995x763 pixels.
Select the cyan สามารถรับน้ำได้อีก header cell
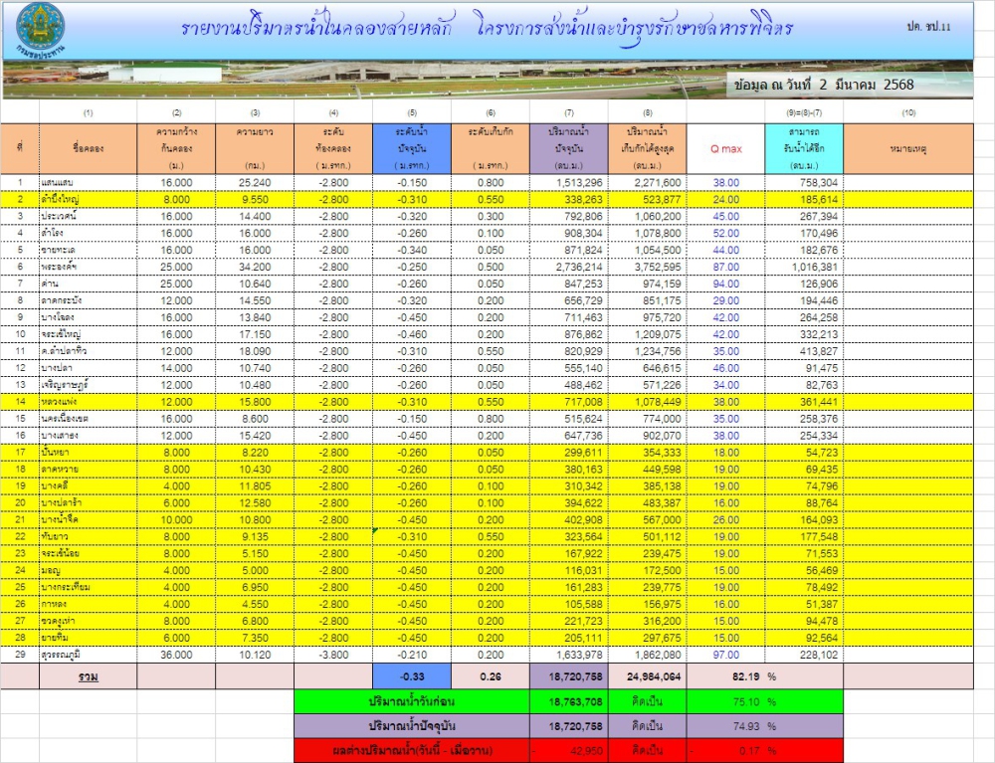[804, 148]
